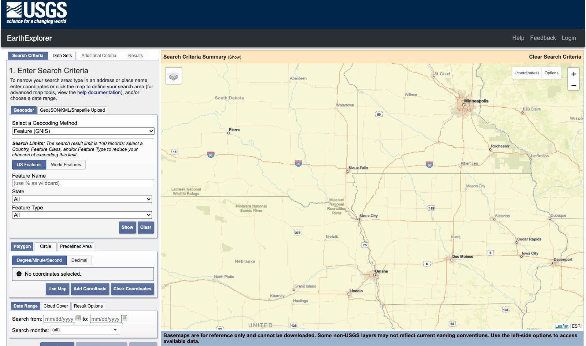Click the Clear geocoder button

point(146,227)
